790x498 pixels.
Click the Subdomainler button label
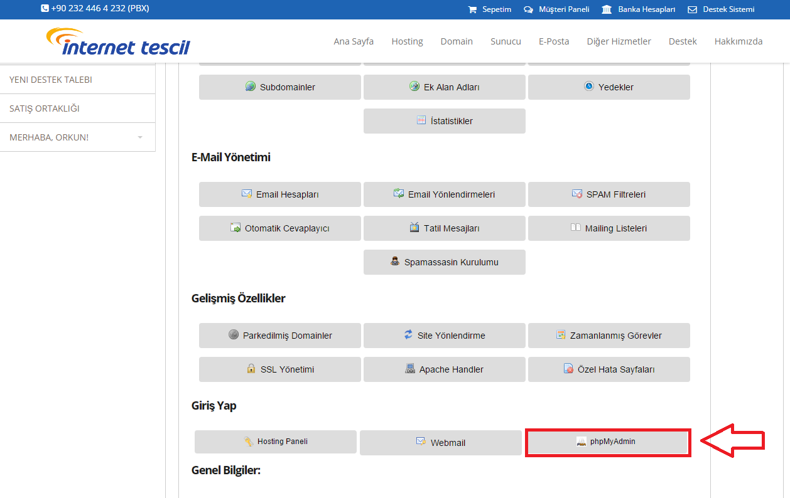288,87
